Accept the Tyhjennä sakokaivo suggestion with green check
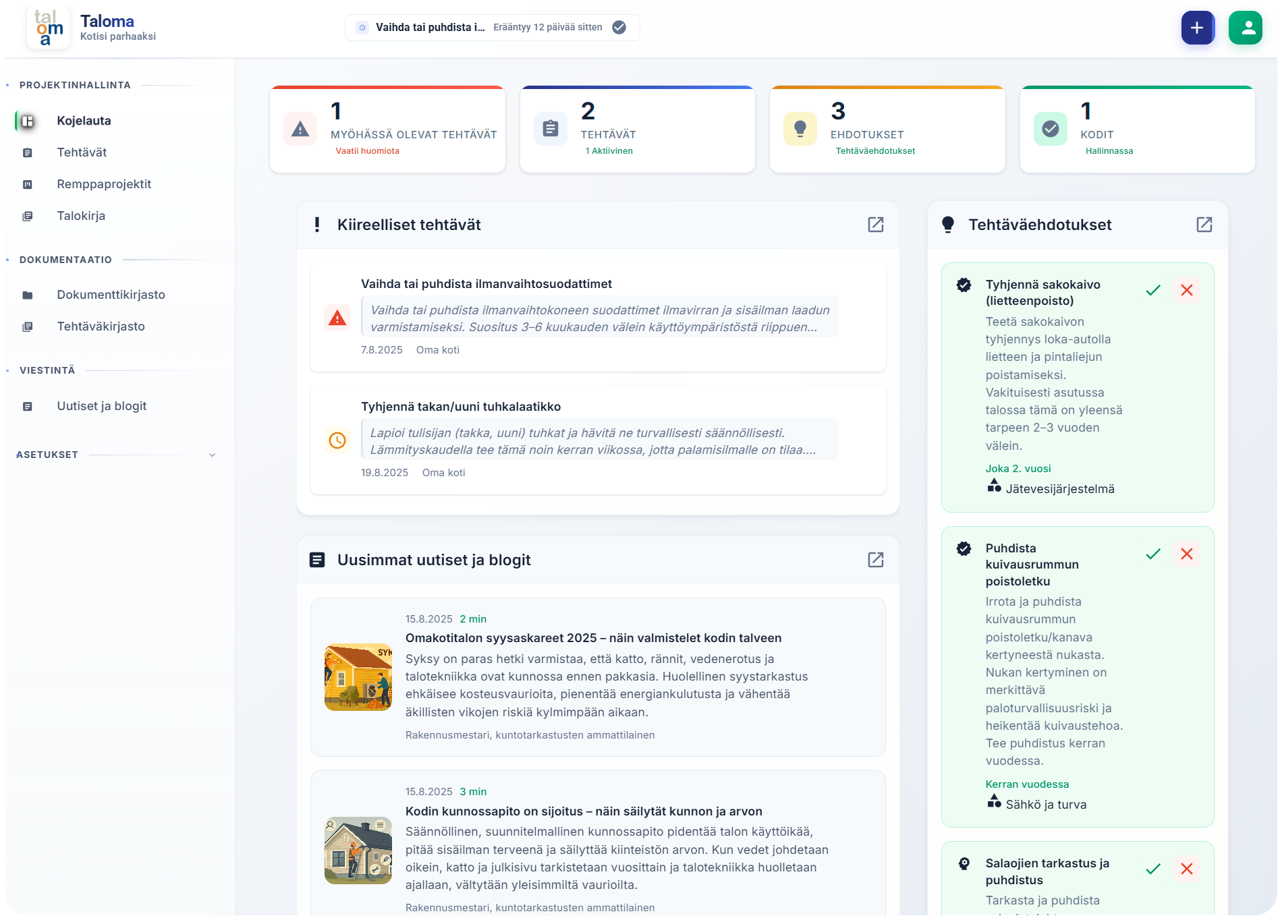 (x=1152, y=290)
